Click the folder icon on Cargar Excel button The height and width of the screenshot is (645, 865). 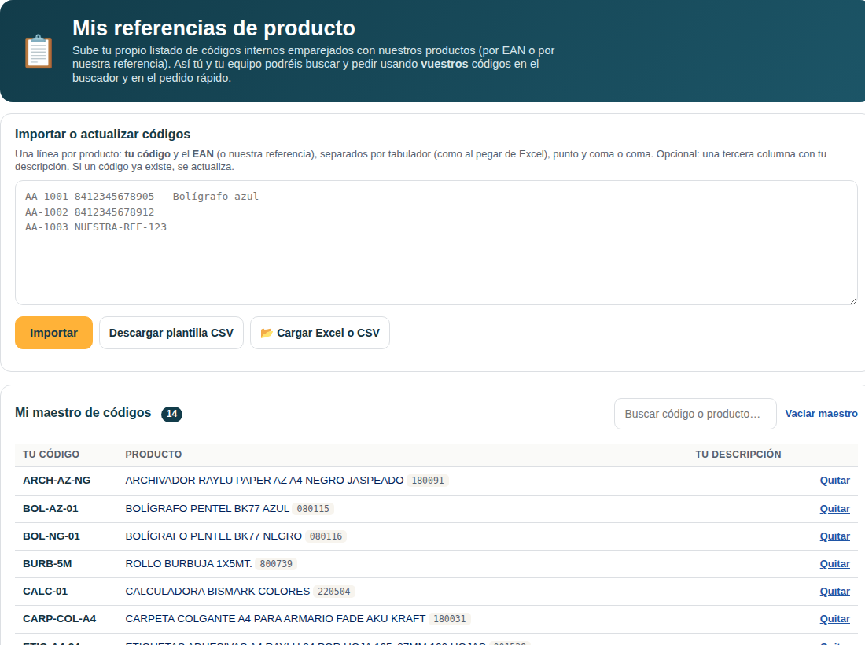[267, 333]
